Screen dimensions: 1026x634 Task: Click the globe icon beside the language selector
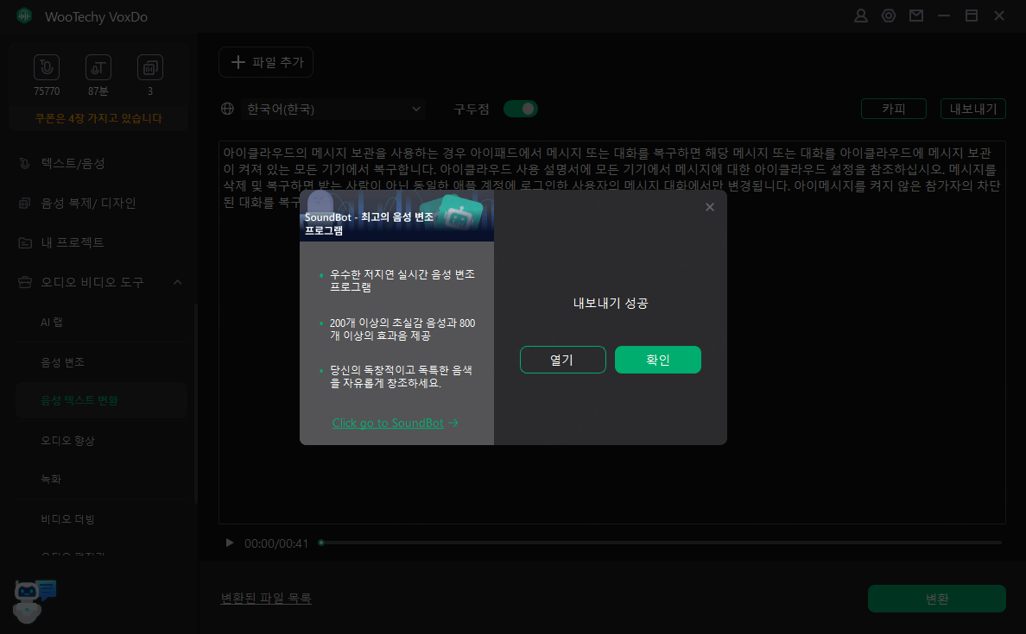(x=227, y=109)
